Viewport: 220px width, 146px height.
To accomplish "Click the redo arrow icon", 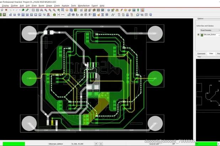I will (17, 10).
